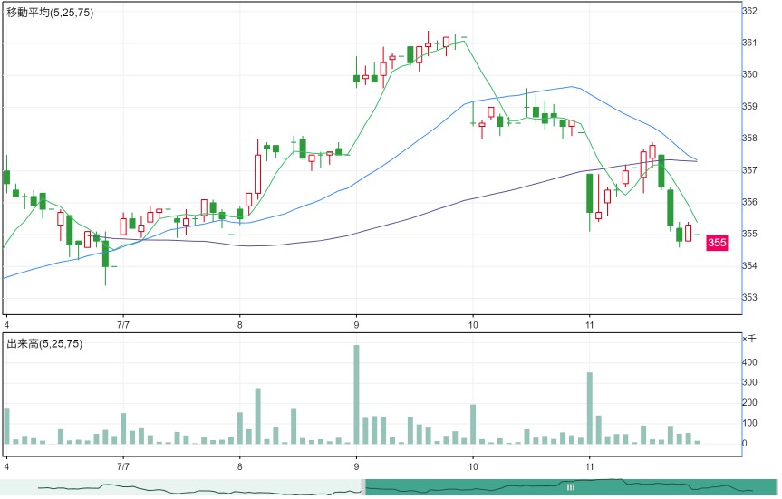
Task: Click the 11 date label under the price chart
Action: pyautogui.click(x=590, y=325)
